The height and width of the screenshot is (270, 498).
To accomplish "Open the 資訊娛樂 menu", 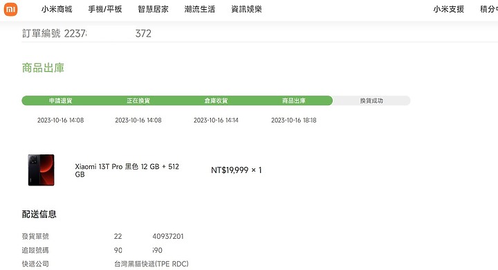I will pos(246,9).
